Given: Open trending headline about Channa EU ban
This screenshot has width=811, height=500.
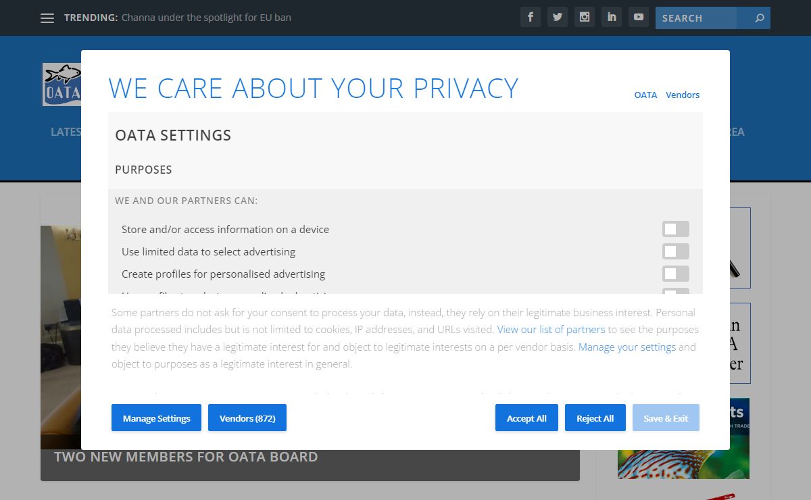Looking at the screenshot, I should click(206, 18).
